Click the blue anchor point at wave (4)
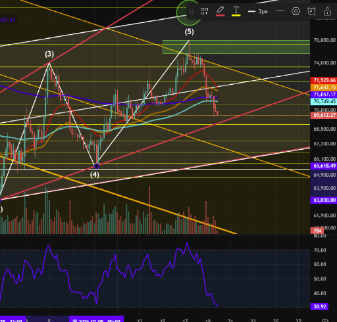 (97, 166)
